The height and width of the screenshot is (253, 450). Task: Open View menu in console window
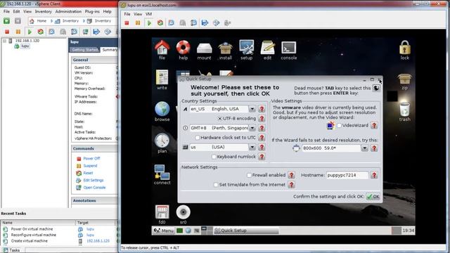[x=138, y=14]
